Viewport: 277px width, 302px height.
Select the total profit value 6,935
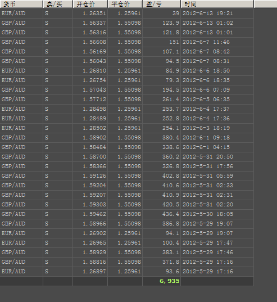point(170,281)
